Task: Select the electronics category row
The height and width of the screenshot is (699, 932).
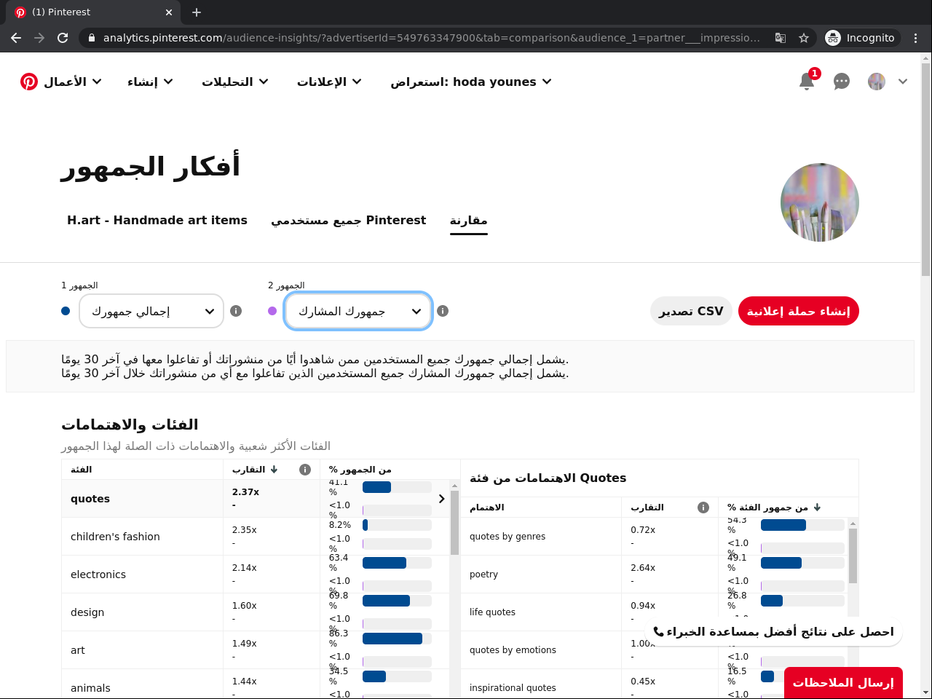Action: (255, 574)
